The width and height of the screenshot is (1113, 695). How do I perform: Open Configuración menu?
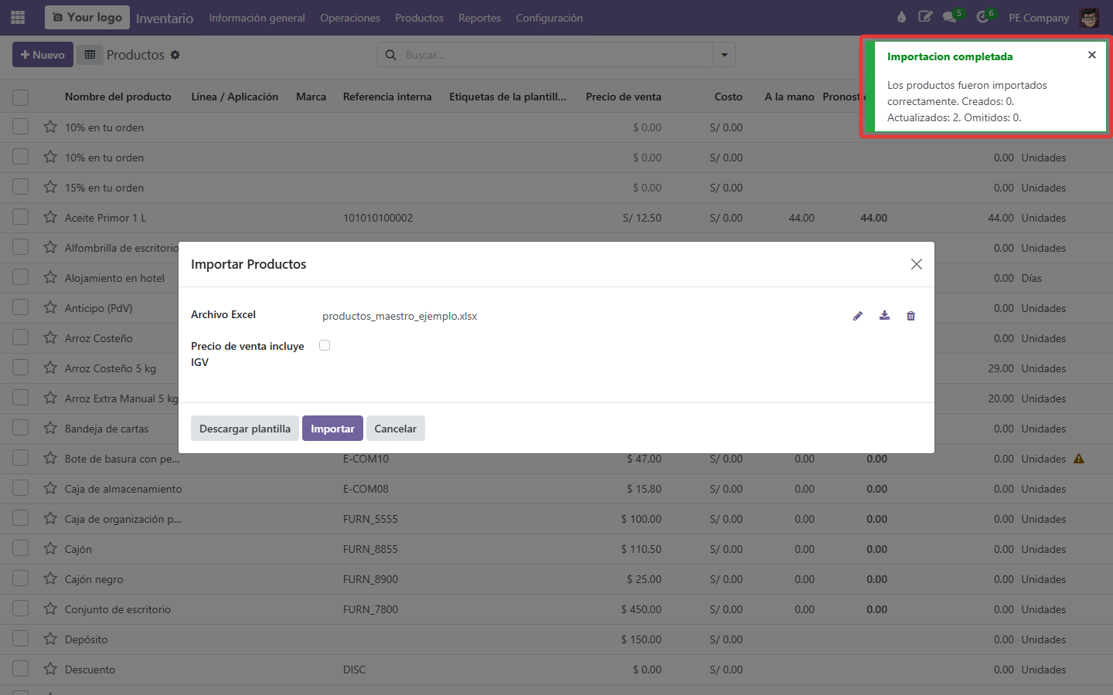(550, 18)
